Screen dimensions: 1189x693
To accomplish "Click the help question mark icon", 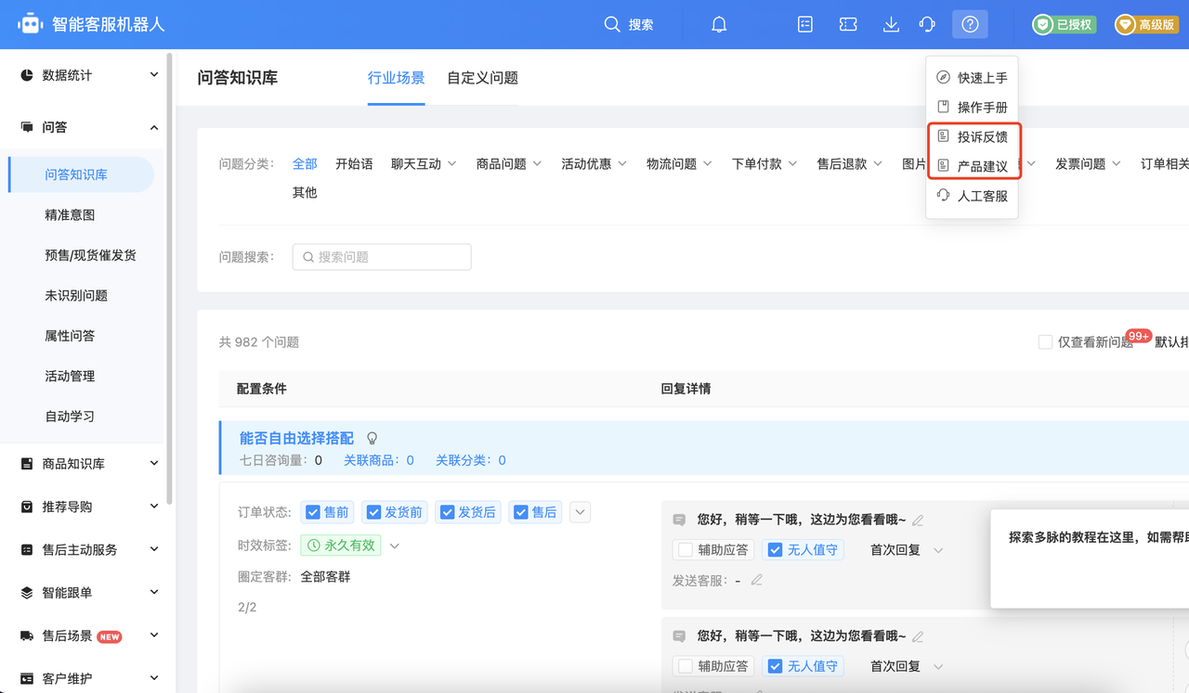I will (970, 25).
